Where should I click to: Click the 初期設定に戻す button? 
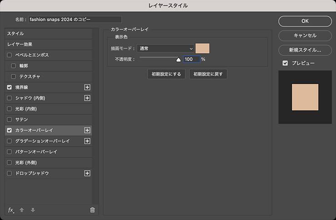pos(208,74)
